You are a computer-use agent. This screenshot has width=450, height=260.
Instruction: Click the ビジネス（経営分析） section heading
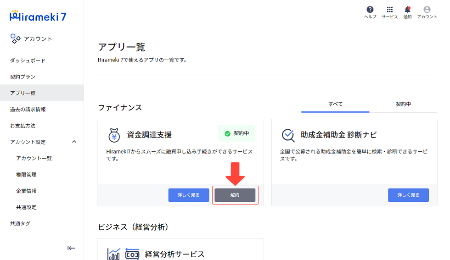pos(133,227)
